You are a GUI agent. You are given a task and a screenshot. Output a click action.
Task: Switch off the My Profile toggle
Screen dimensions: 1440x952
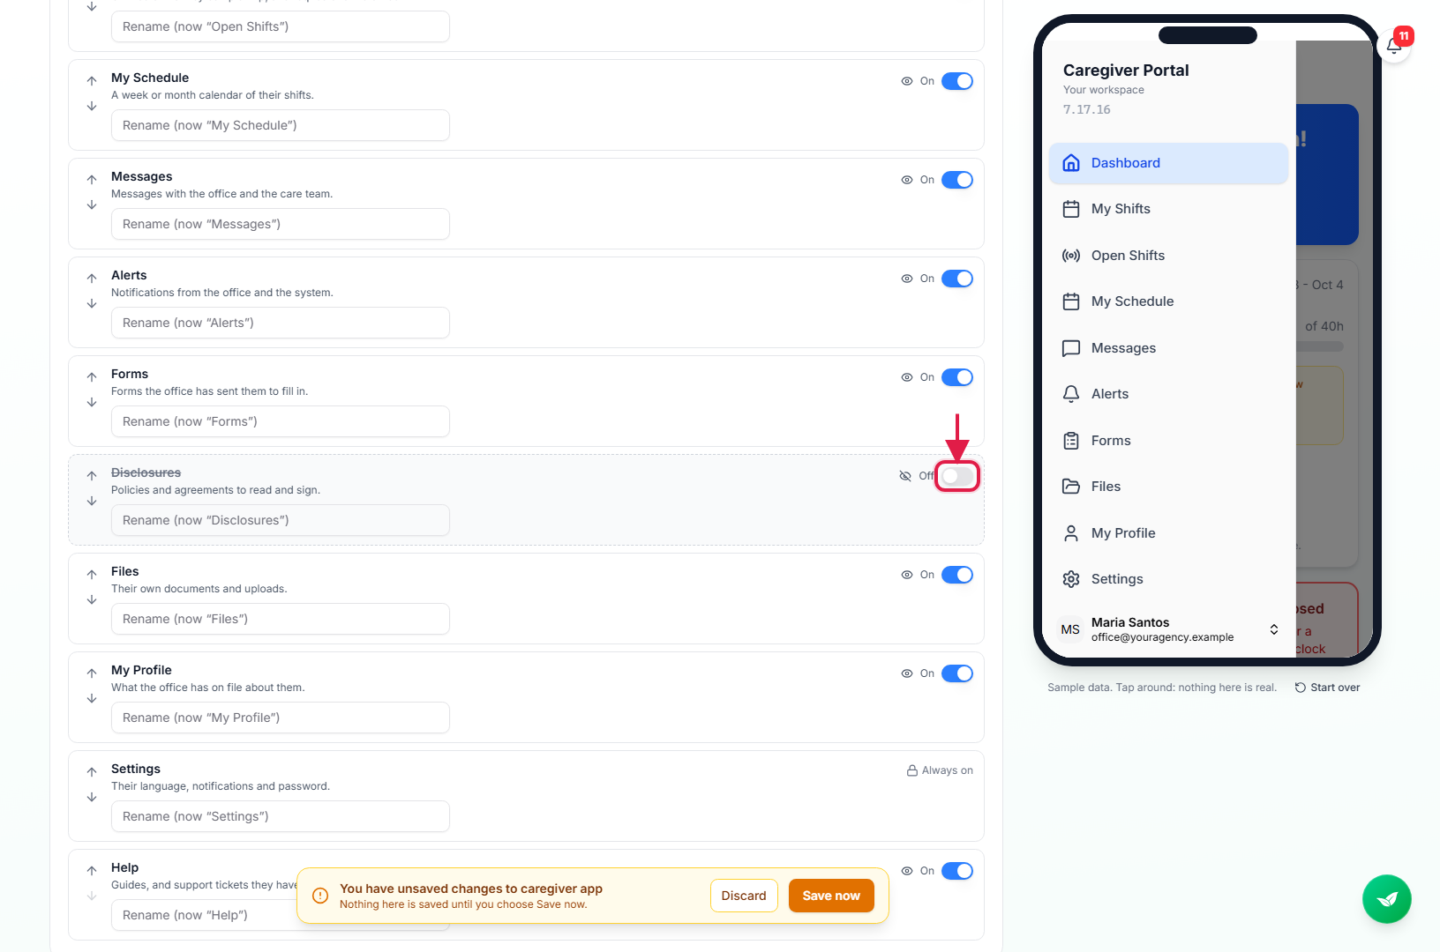click(x=957, y=673)
